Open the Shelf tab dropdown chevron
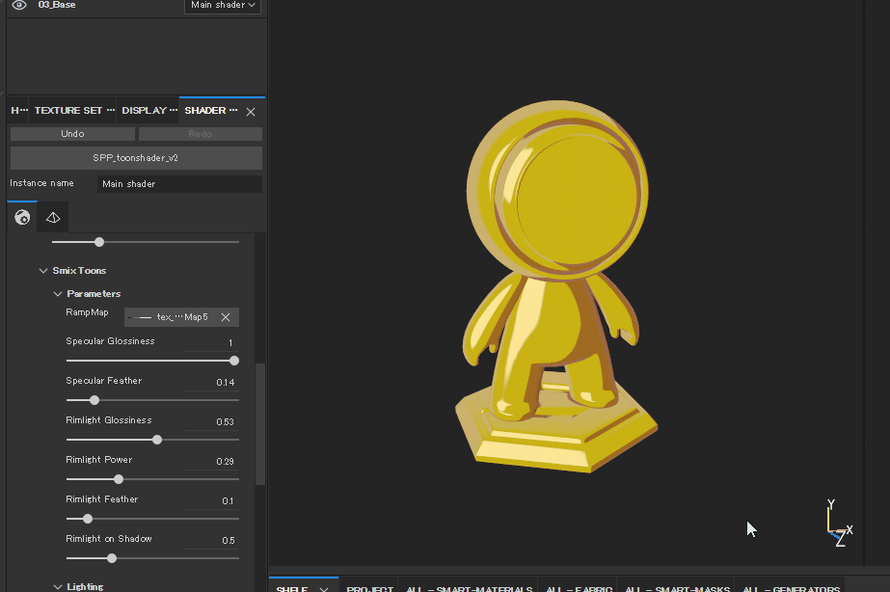The height and width of the screenshot is (592, 890). [x=324, y=589]
